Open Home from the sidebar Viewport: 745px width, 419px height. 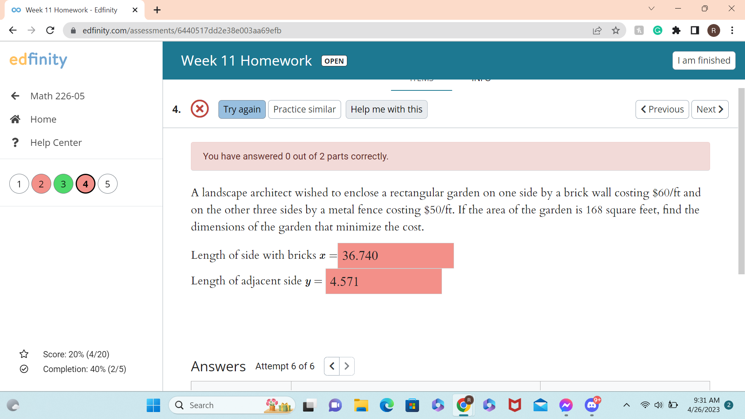click(x=43, y=119)
